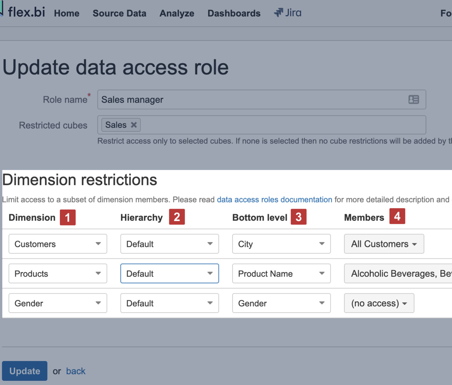The image size is (452, 385).
Task: Click red marker number 4 beside Members
Action: pyautogui.click(x=397, y=216)
